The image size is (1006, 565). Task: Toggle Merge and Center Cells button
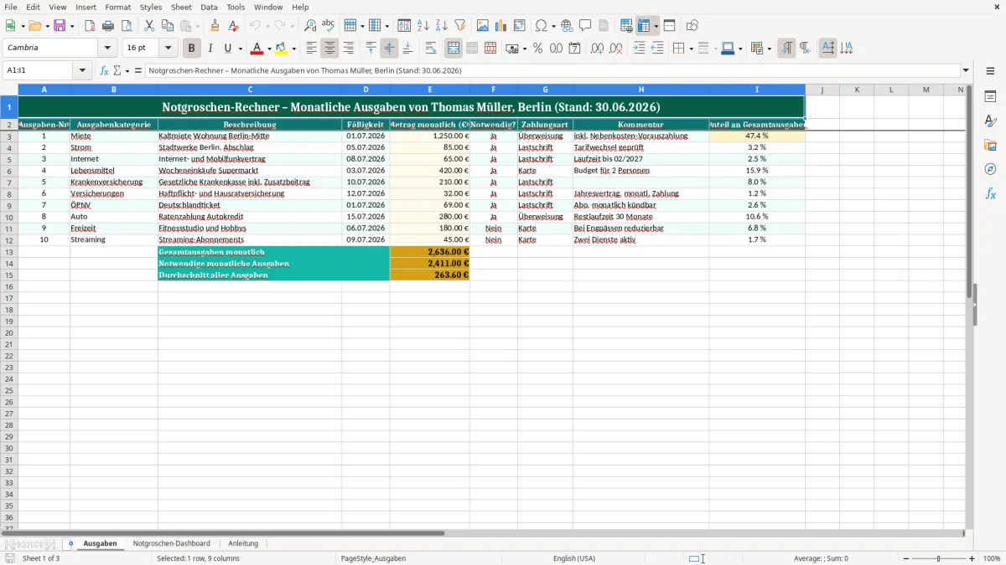[454, 49]
